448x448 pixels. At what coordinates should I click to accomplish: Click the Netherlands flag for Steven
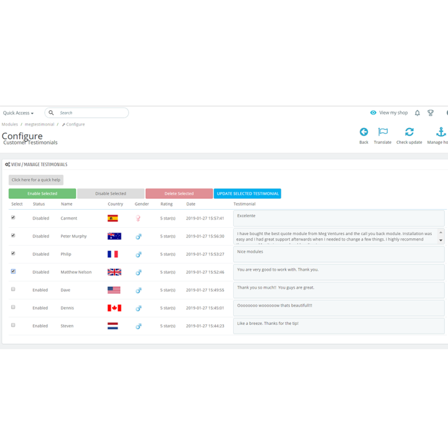tap(113, 326)
